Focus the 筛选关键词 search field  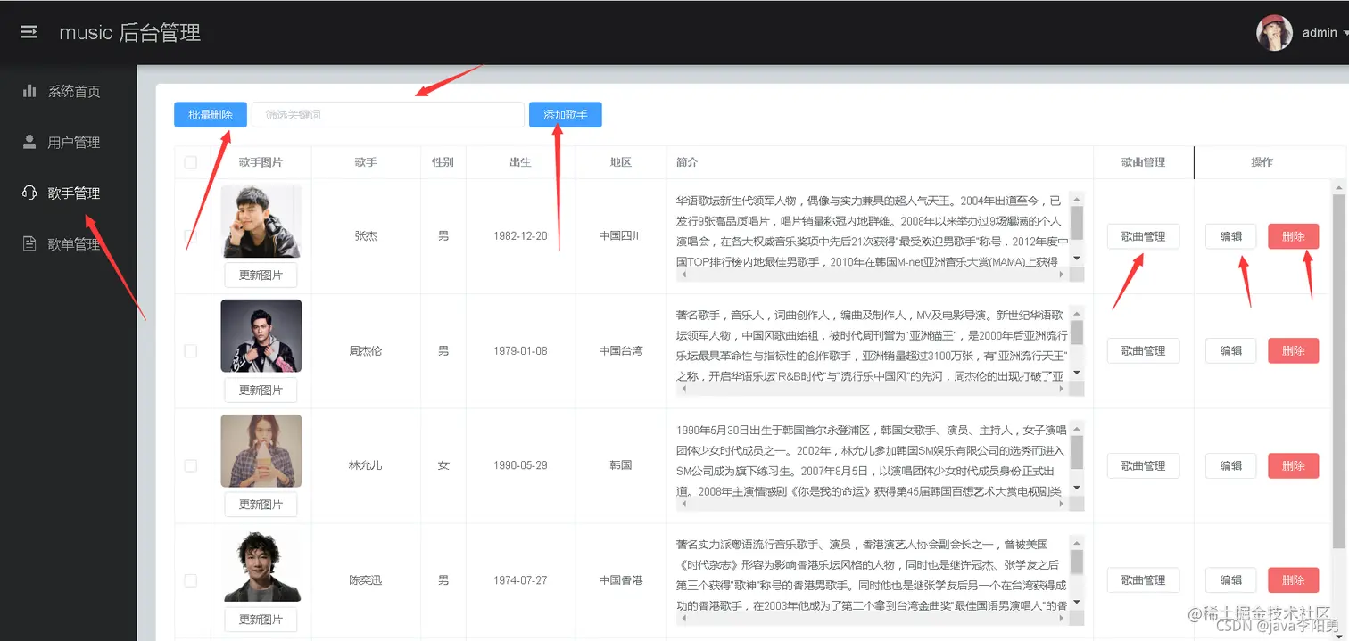[x=388, y=115]
